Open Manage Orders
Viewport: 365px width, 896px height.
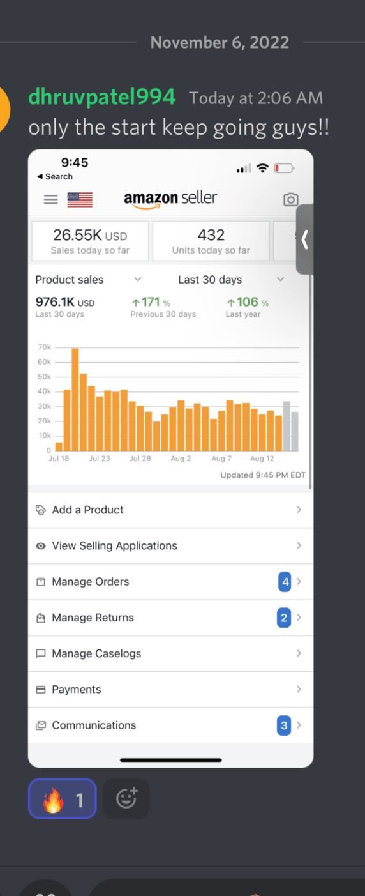coord(170,582)
